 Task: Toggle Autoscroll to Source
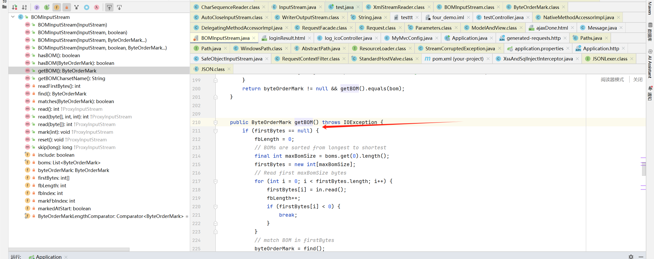109,7
